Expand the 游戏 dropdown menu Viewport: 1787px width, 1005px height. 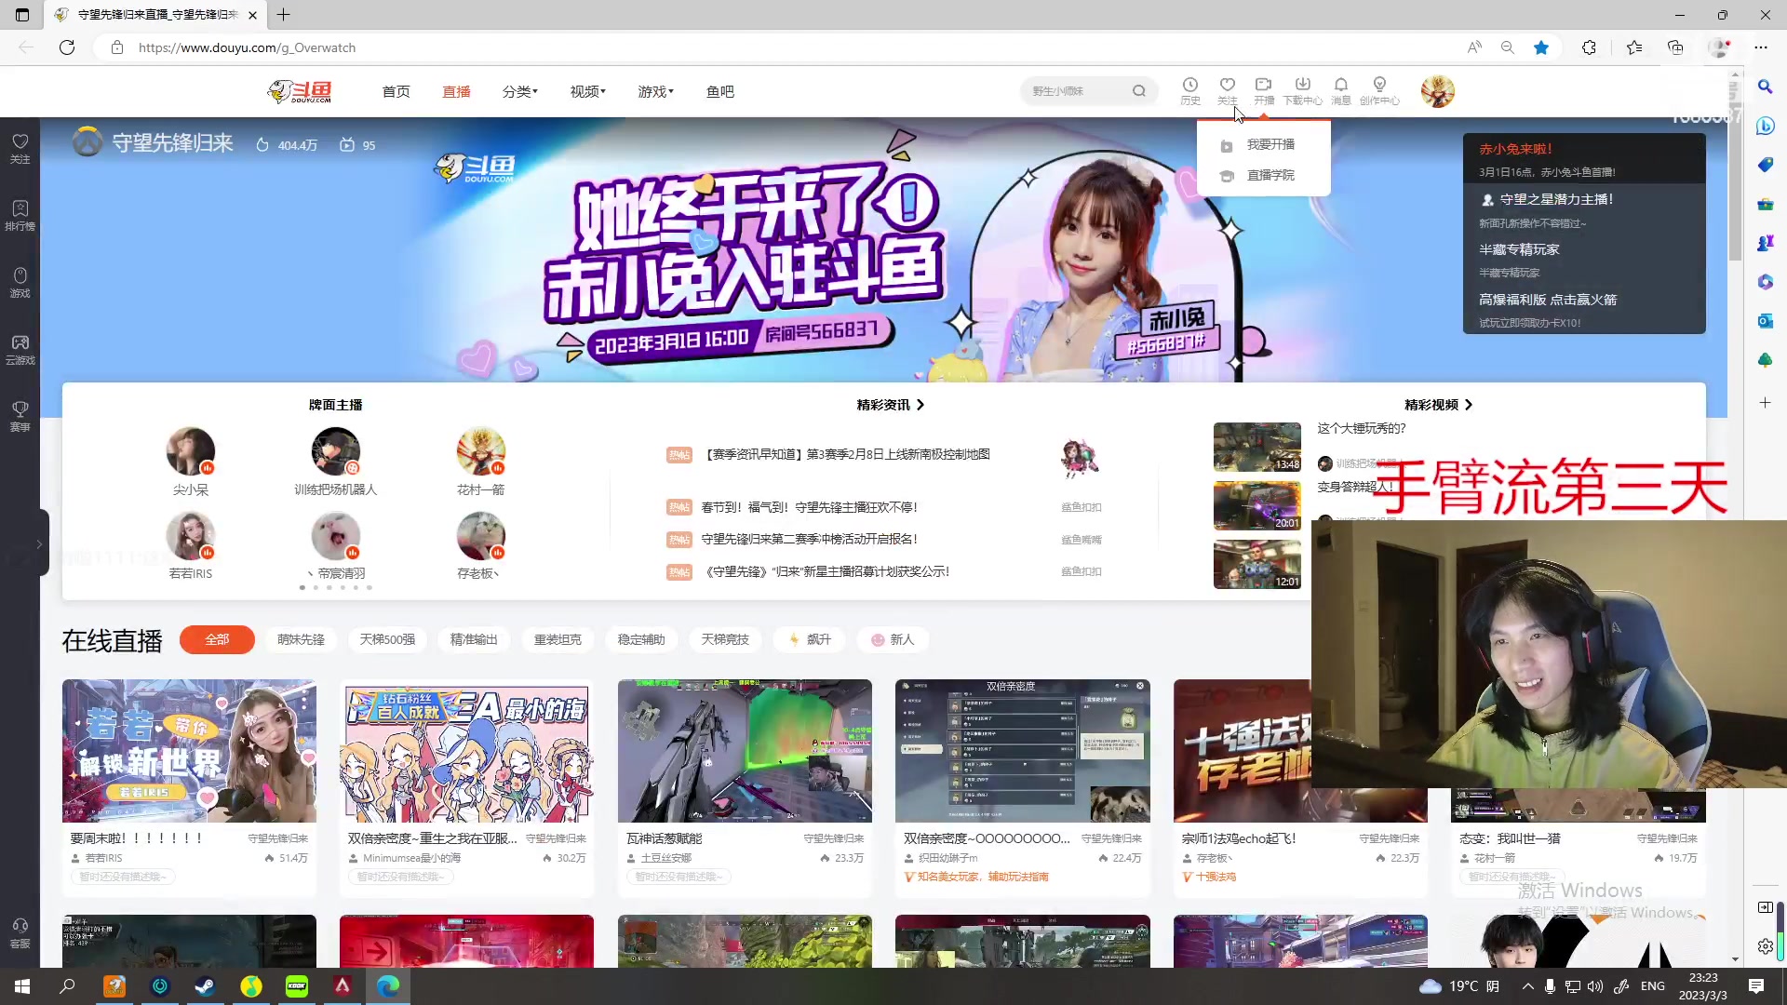click(x=655, y=91)
